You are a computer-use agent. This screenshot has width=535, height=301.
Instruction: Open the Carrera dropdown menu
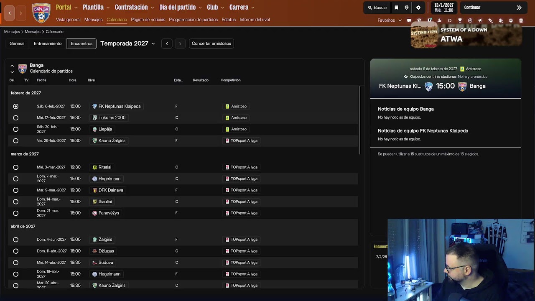pos(242,7)
